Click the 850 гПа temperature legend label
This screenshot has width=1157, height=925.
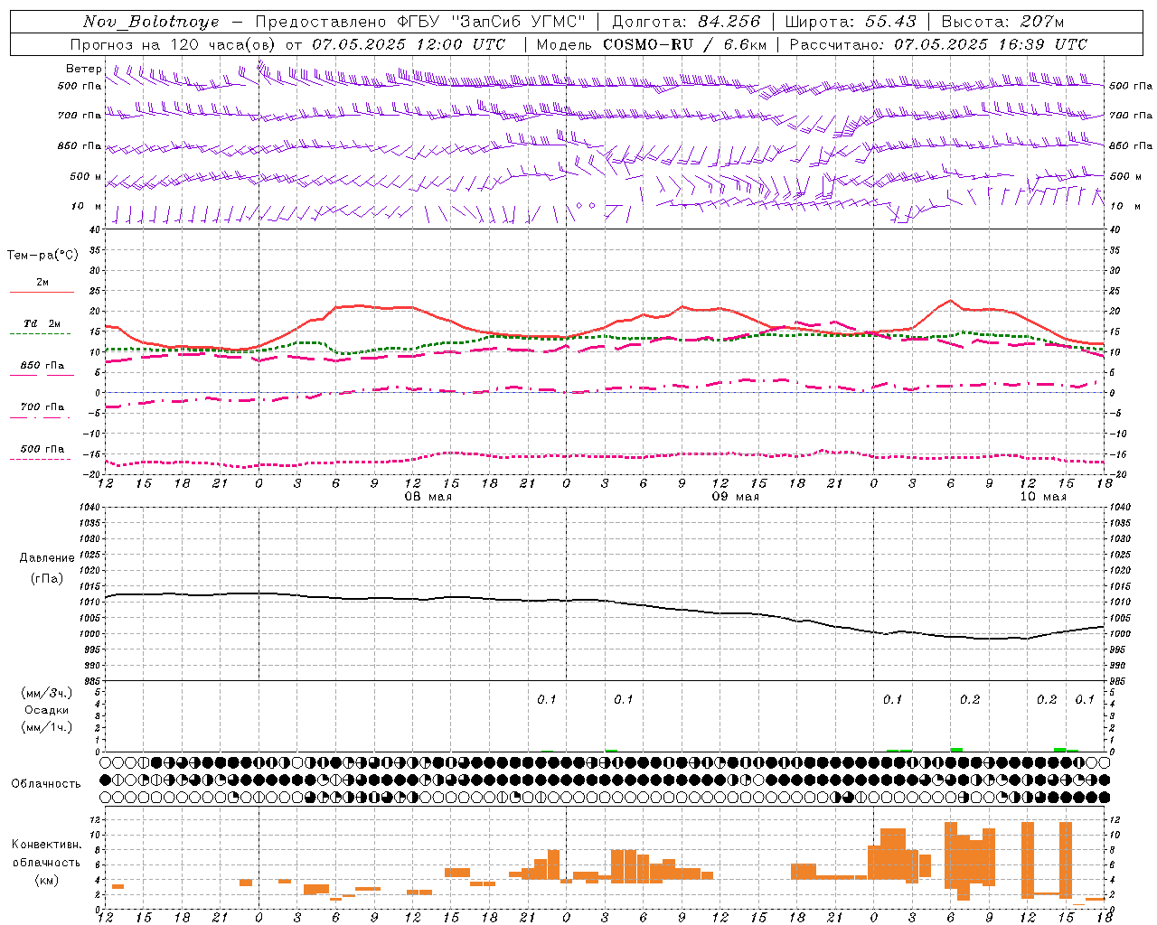pyautogui.click(x=42, y=366)
